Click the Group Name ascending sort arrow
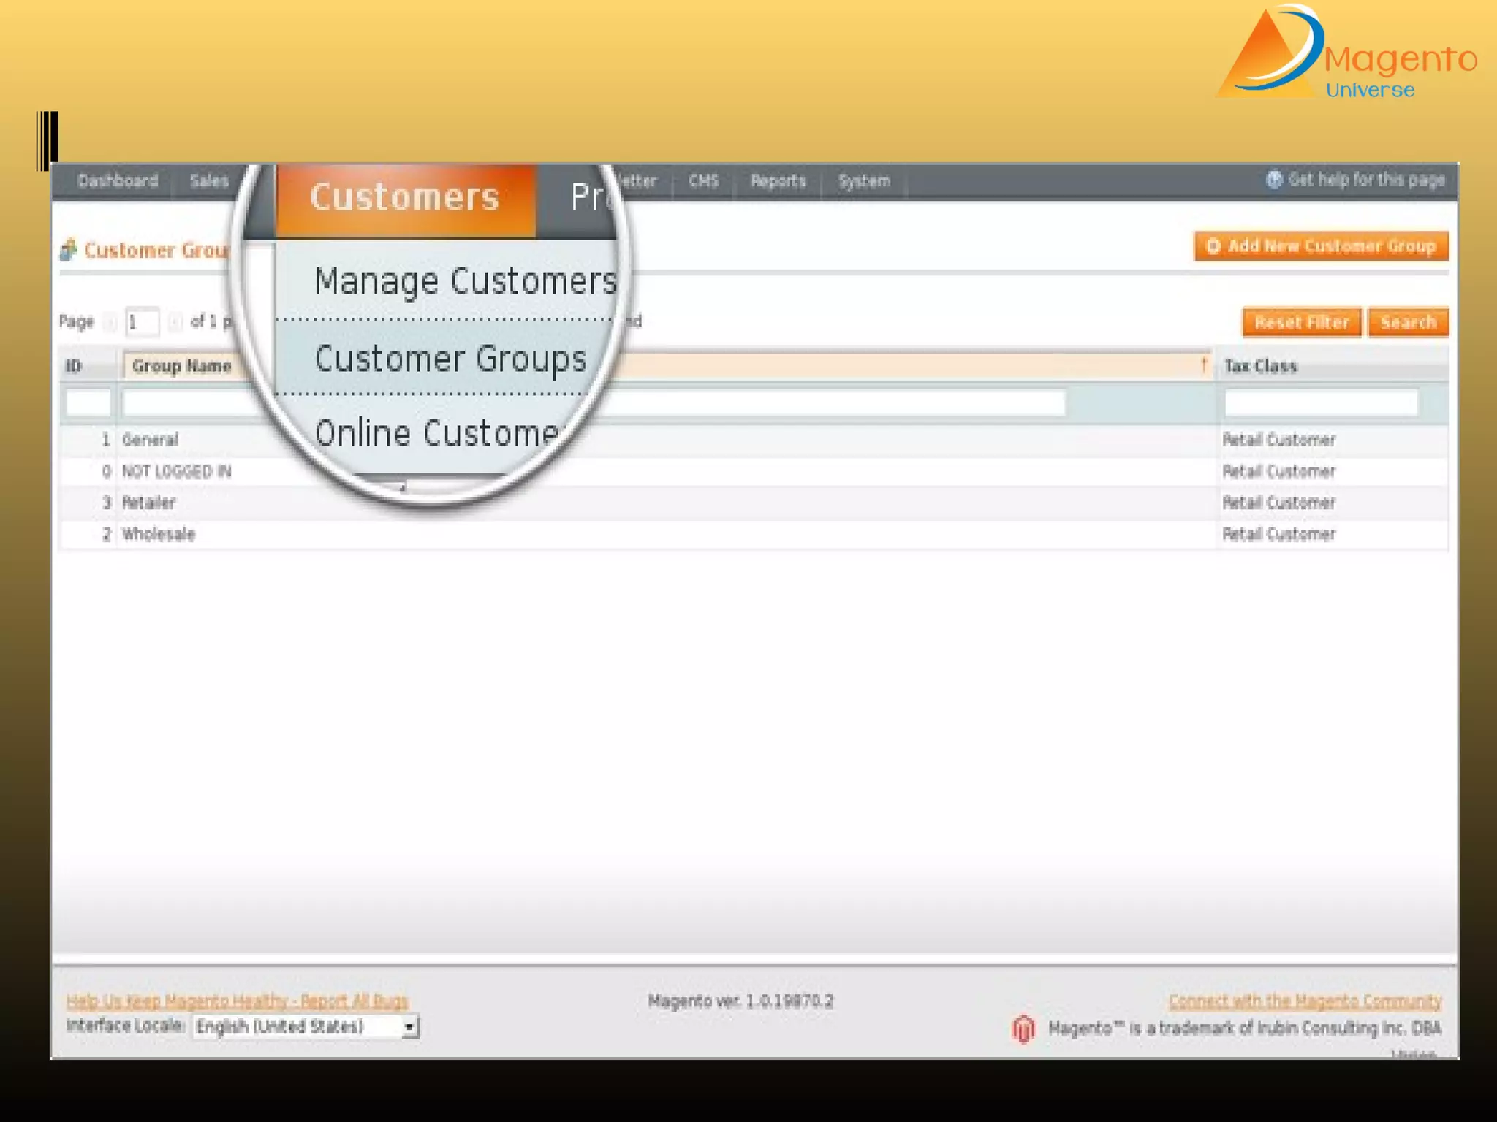The image size is (1497, 1122). [1203, 365]
